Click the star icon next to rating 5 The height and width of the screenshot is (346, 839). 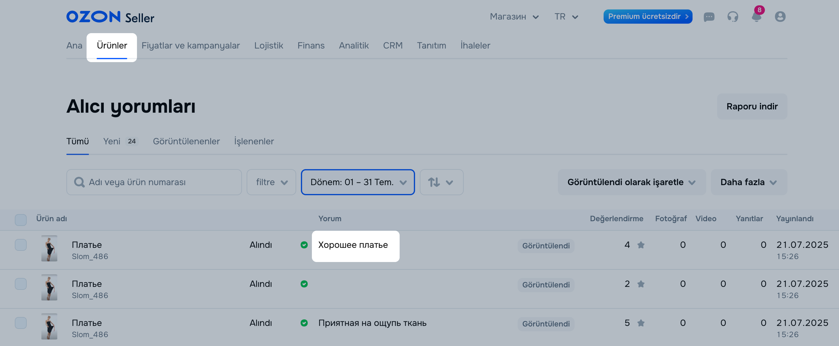click(641, 323)
